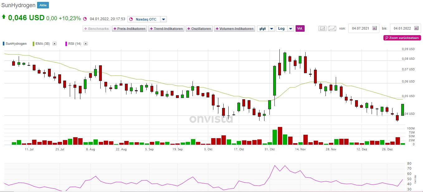The height and width of the screenshot is (192, 423).
Task: Open Preis-Indikatoren menu
Action: coord(129,29)
